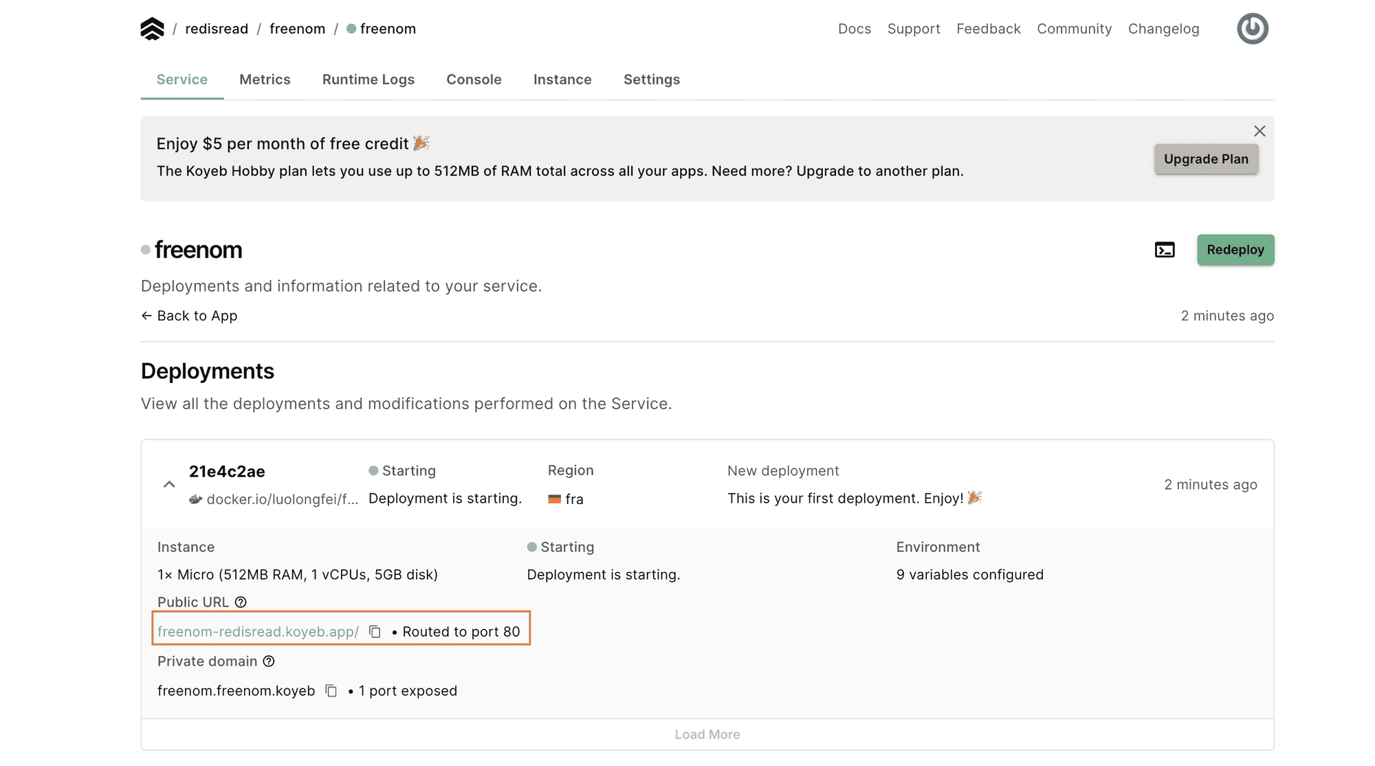Click '1 port exposed' text
Screen dimensions: 1375x766
point(408,690)
